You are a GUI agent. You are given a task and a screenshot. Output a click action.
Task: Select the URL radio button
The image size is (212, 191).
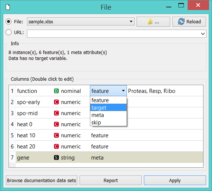[9, 33]
